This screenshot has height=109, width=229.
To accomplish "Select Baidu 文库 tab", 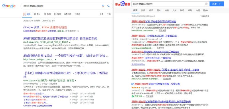I will [x=174, y=10].
